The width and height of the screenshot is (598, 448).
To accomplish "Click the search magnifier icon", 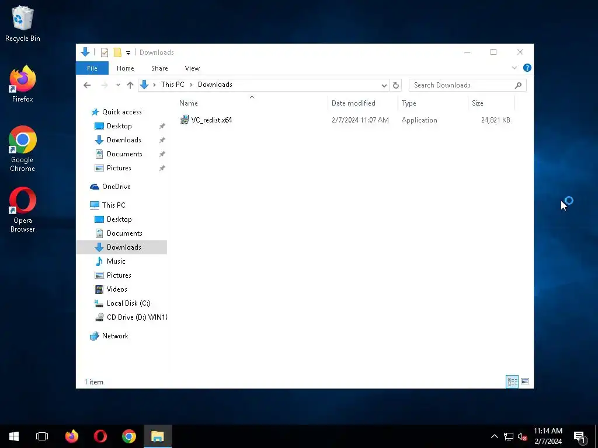I will 518,85.
